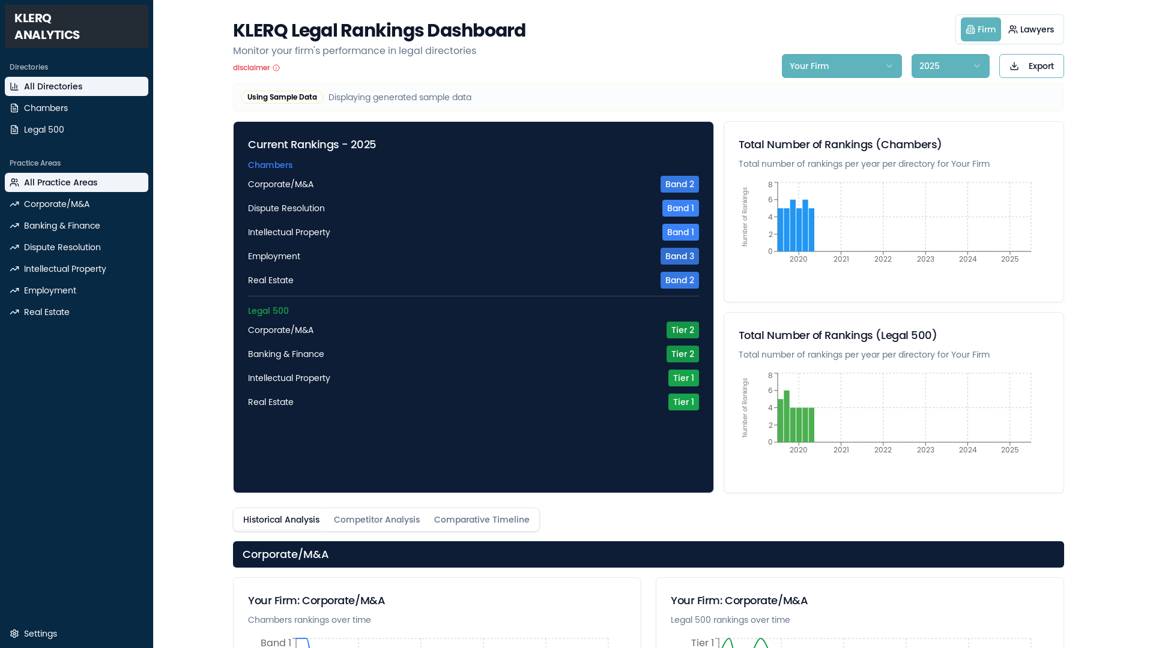Click the trend icon beside Employment

click(x=14, y=290)
